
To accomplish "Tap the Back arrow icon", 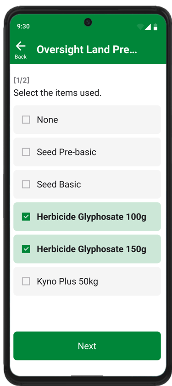I will [x=21, y=46].
